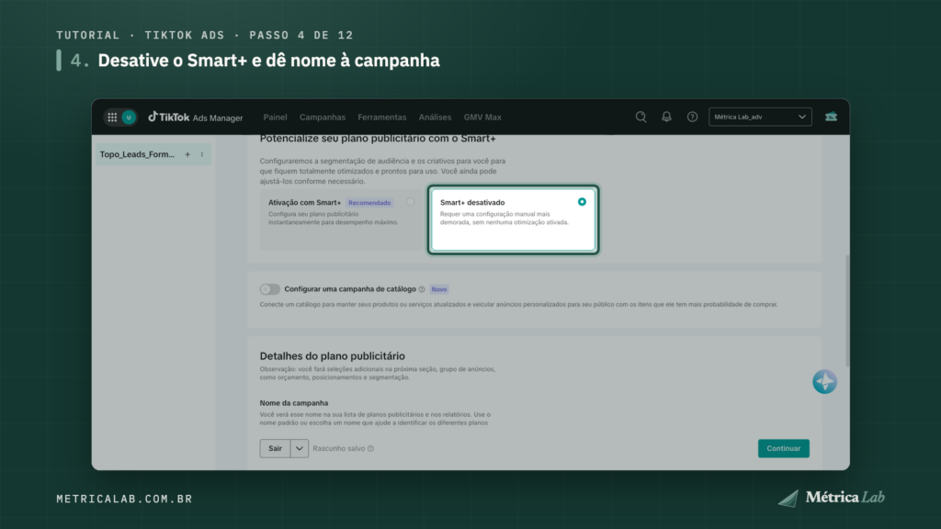Click the TikTok Ads Manager logo
This screenshot has height=529, width=941.
[196, 118]
